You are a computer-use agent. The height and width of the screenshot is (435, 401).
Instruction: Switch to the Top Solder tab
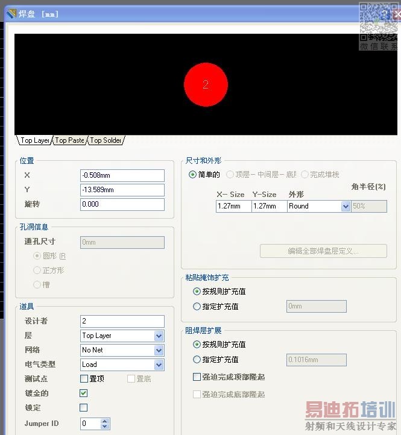coord(106,140)
